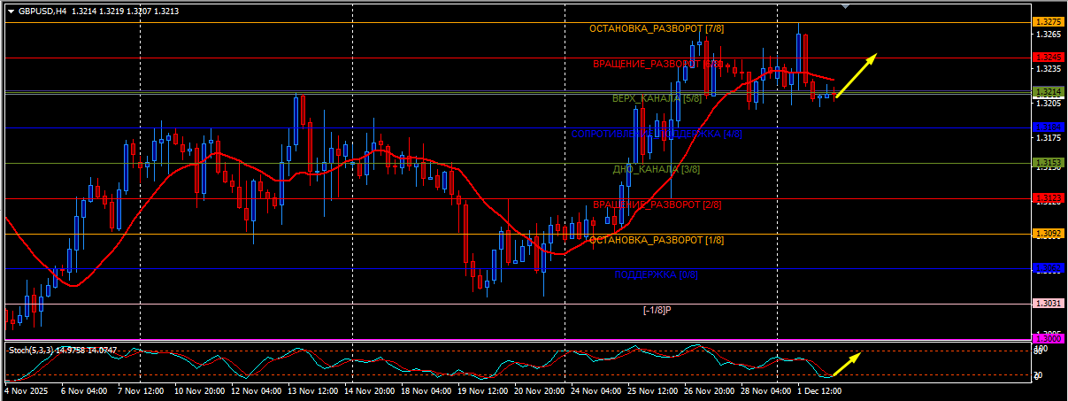Click the 25 Nov 12:00 time label
Viewport: 1068px width, 401px height.
click(653, 389)
